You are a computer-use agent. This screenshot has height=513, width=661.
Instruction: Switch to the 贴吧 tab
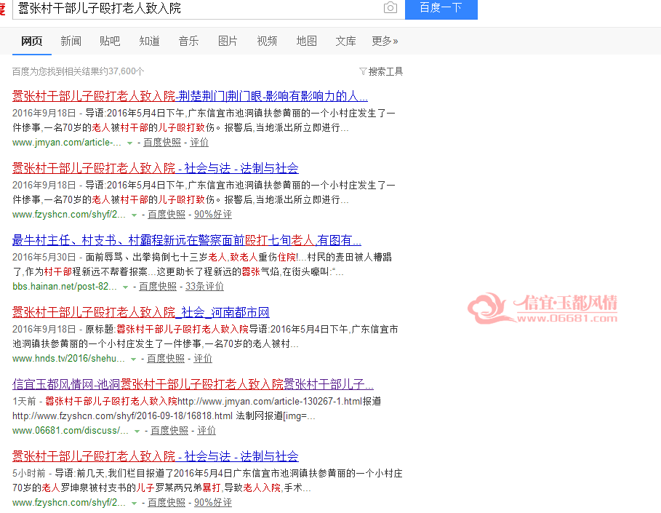[x=110, y=41]
